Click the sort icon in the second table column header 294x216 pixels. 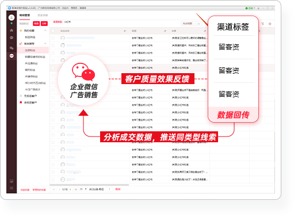click(165, 31)
